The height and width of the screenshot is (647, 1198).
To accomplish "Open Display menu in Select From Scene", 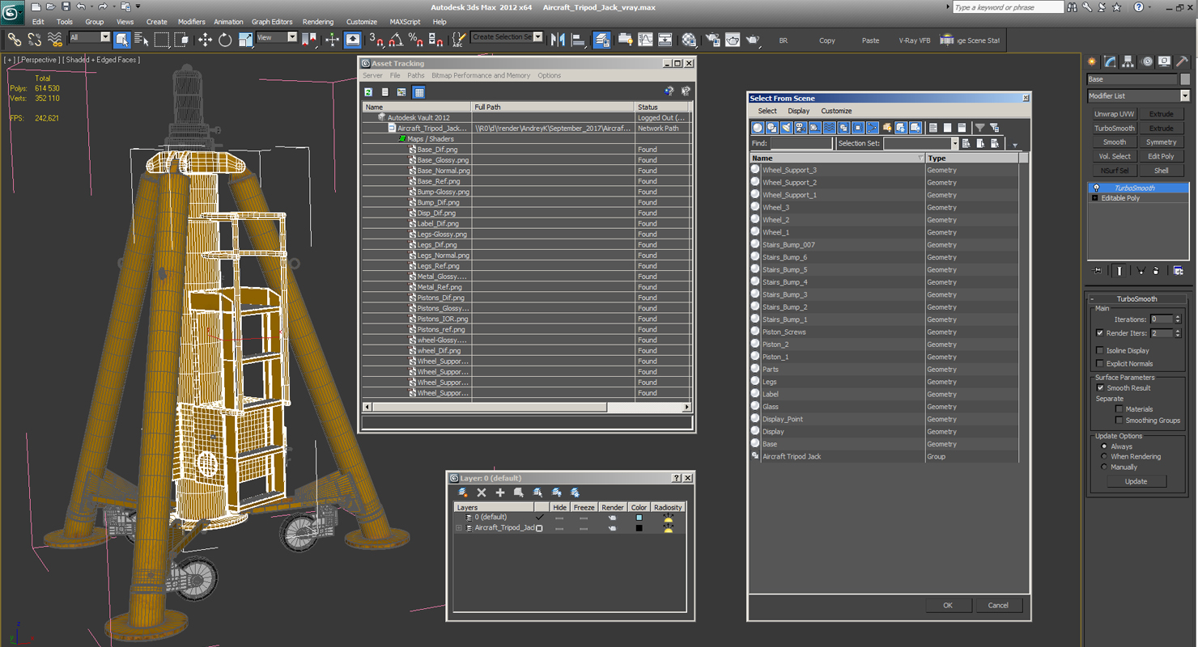I will (799, 111).
